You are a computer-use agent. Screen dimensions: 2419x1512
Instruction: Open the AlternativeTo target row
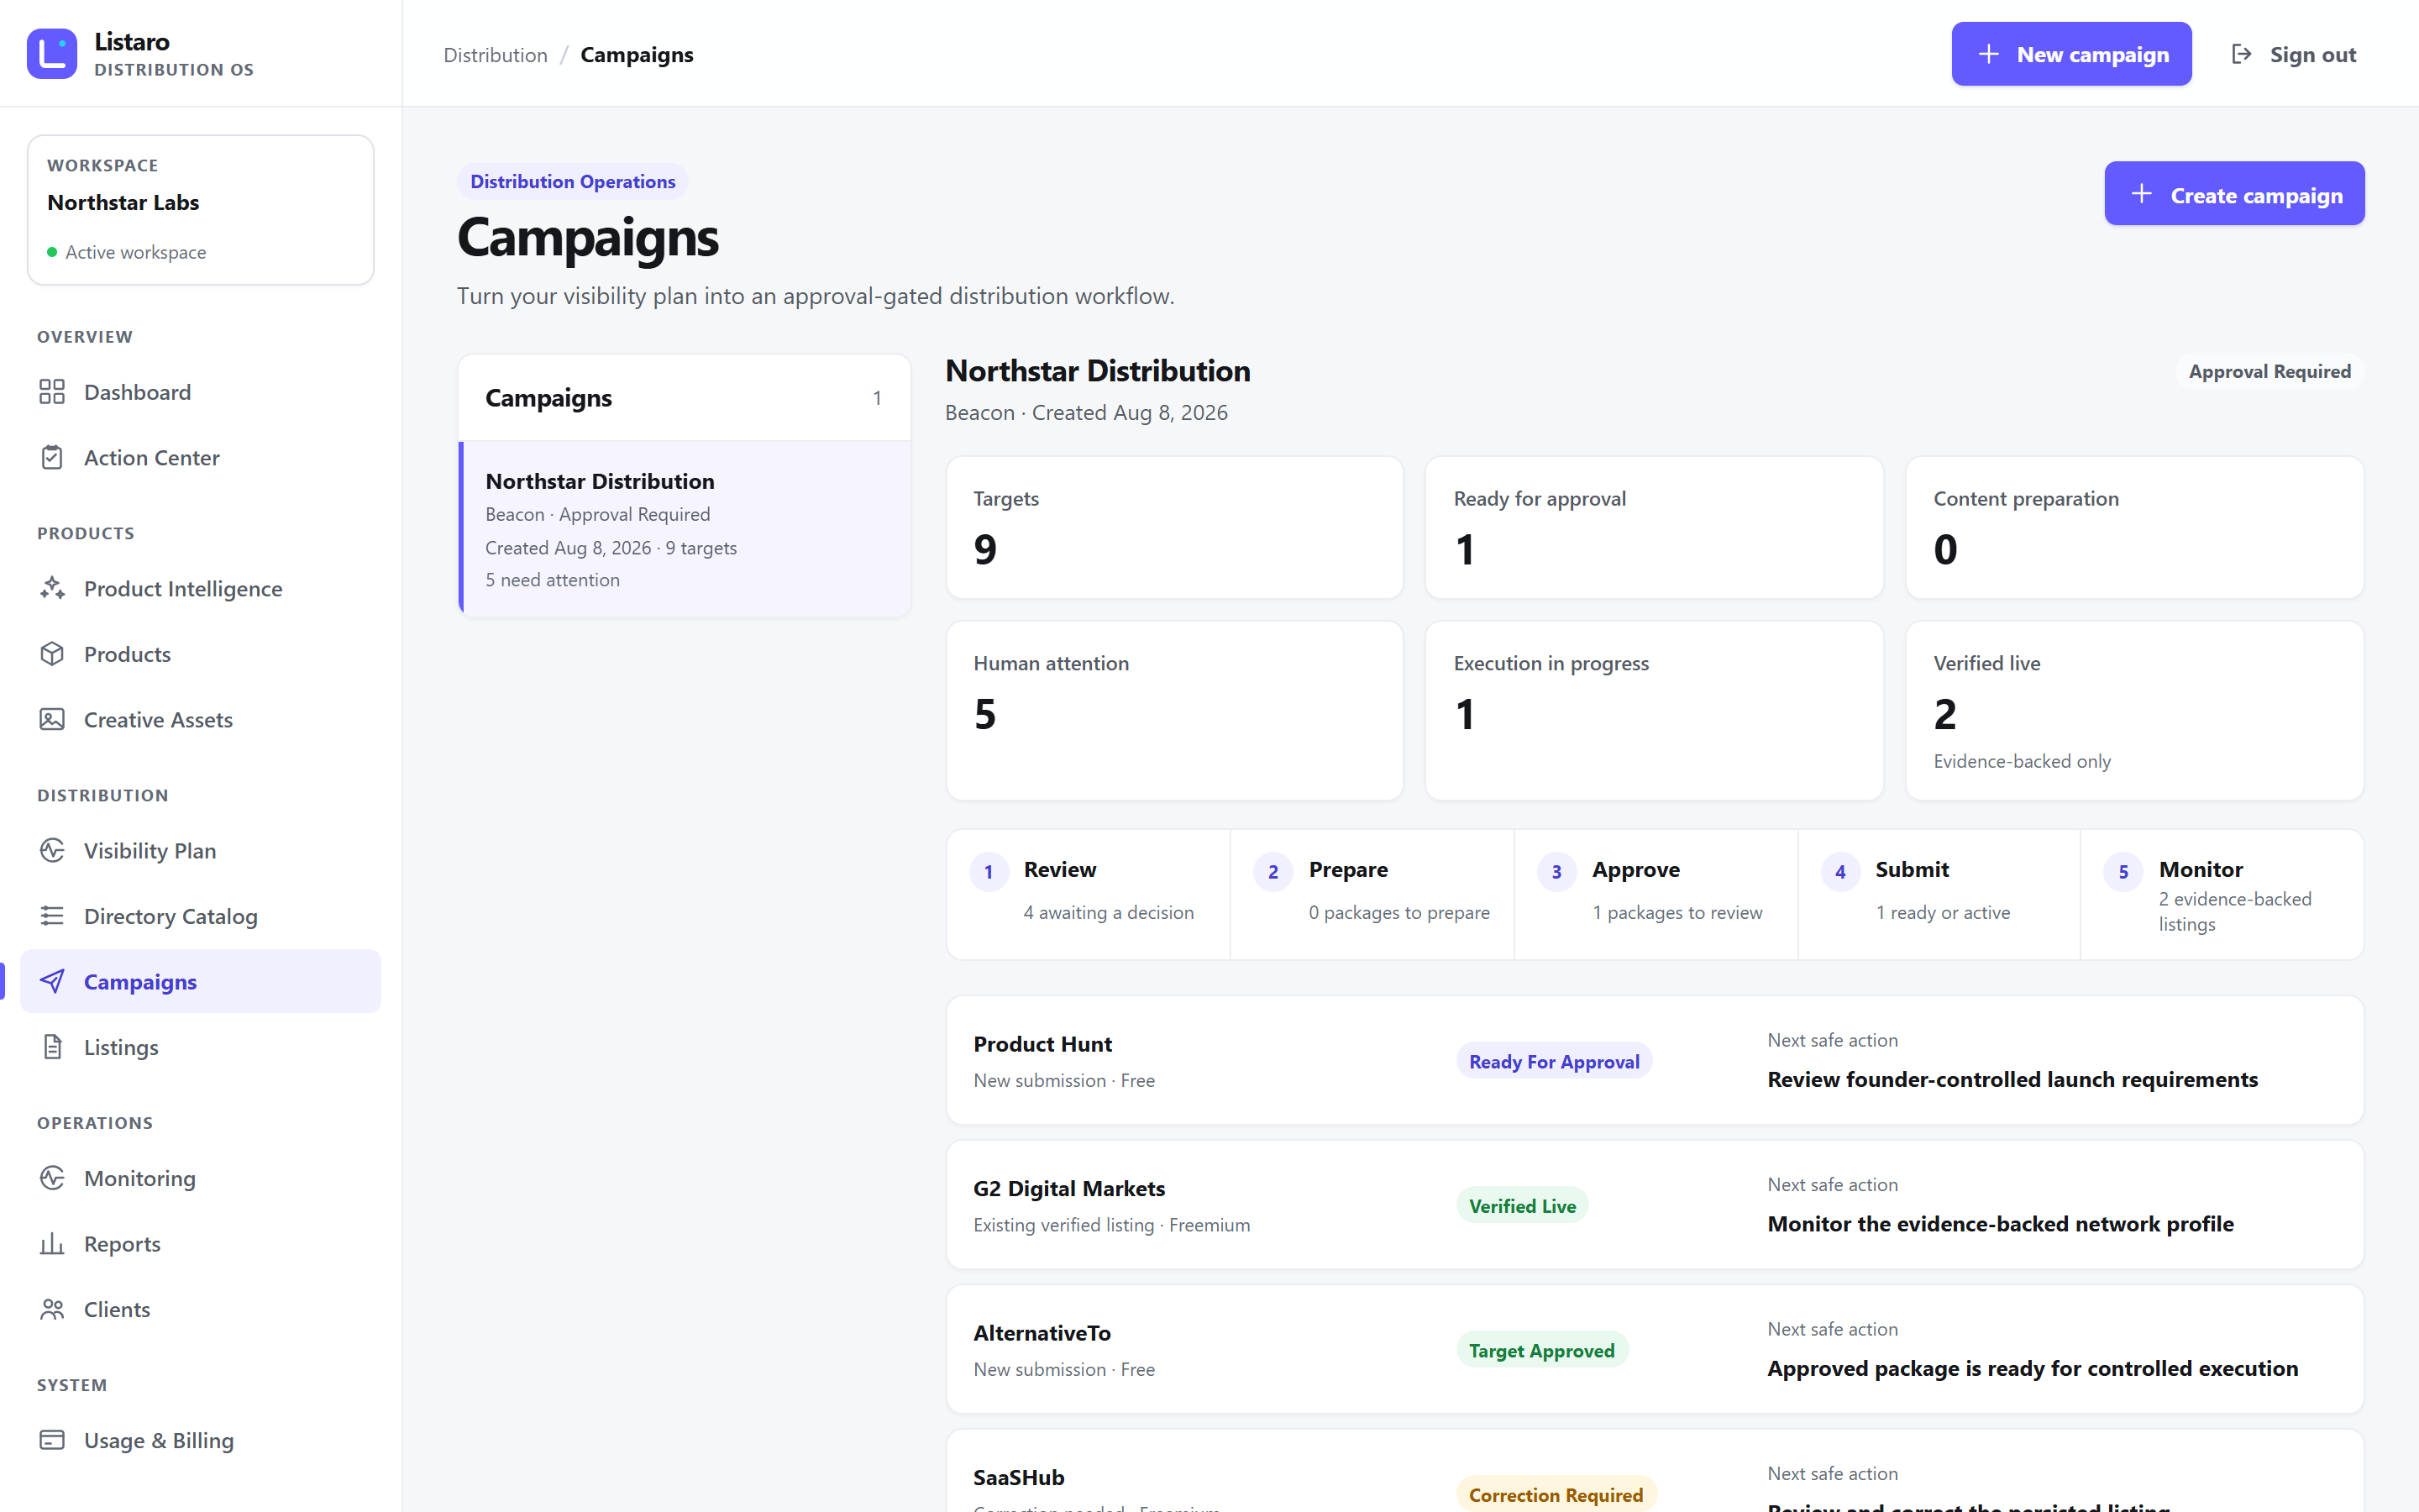point(1656,1349)
